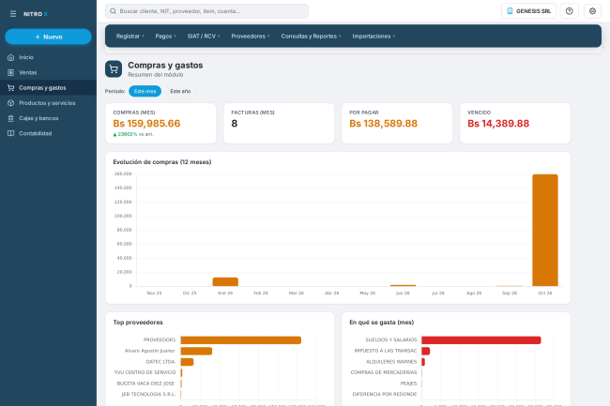Open the Proveedores dropdown menu
Viewport: 610px width, 406px height.
[251, 37]
